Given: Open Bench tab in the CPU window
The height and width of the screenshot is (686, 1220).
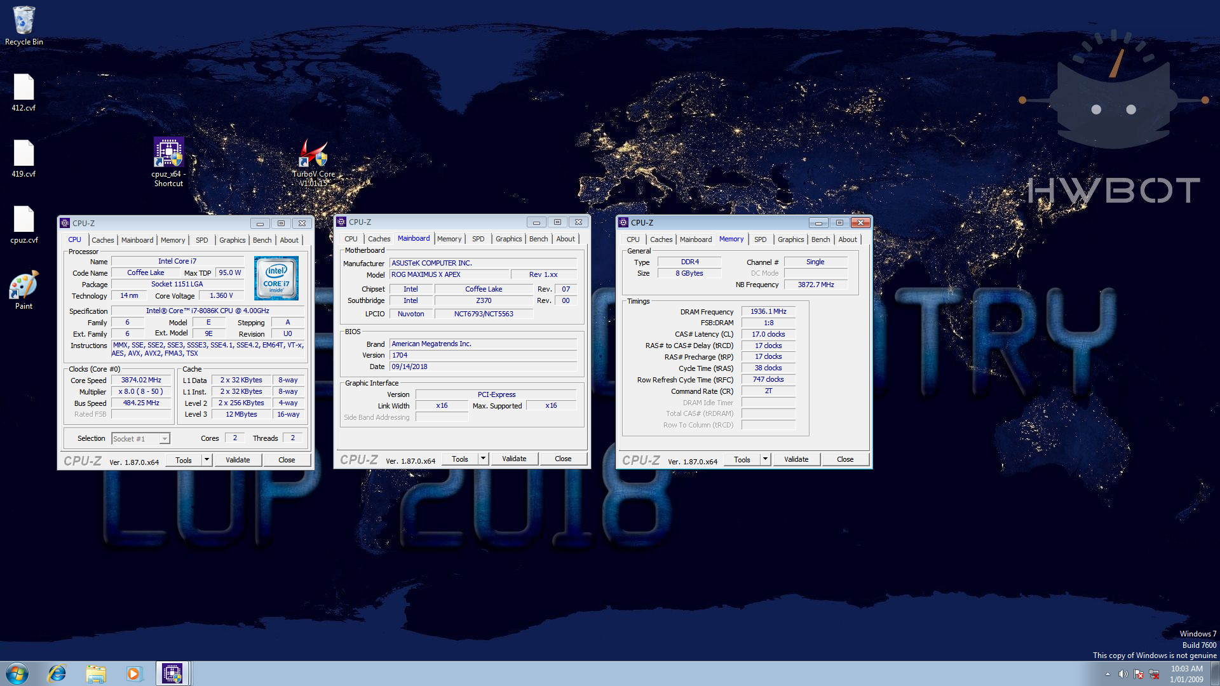Looking at the screenshot, I should pyautogui.click(x=262, y=240).
